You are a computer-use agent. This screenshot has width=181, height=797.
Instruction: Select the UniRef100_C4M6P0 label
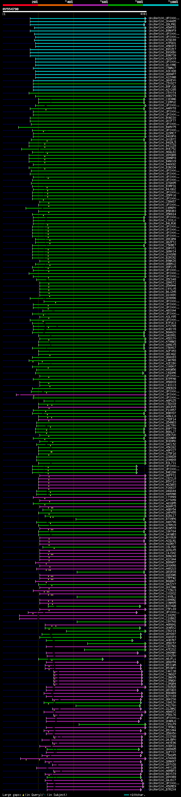162,208
